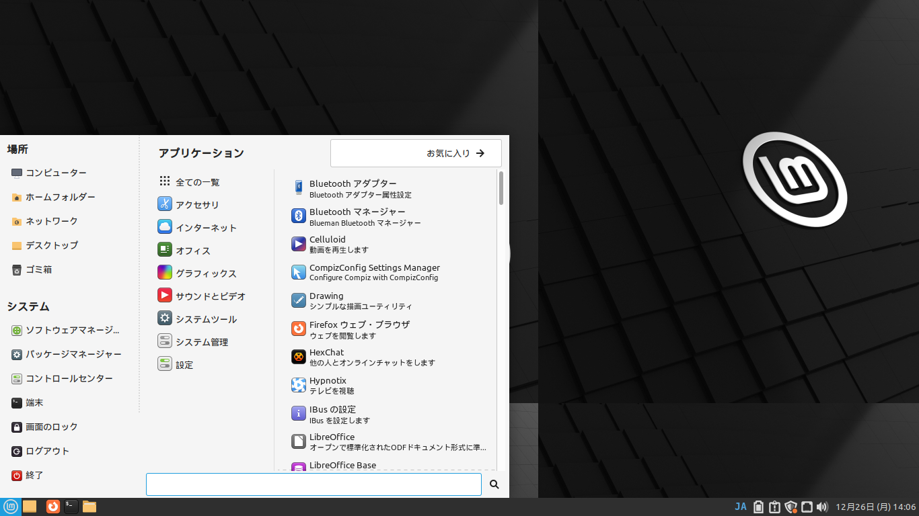Open the ゴミ箱 trash entry
Viewport: 919px width, 516px height.
32,269
